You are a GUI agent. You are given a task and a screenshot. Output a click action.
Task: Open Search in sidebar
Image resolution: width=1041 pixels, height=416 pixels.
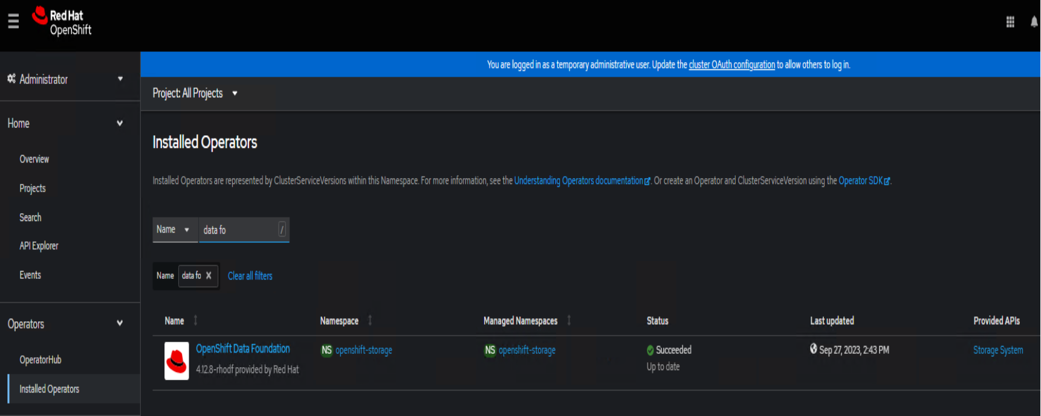(x=30, y=217)
